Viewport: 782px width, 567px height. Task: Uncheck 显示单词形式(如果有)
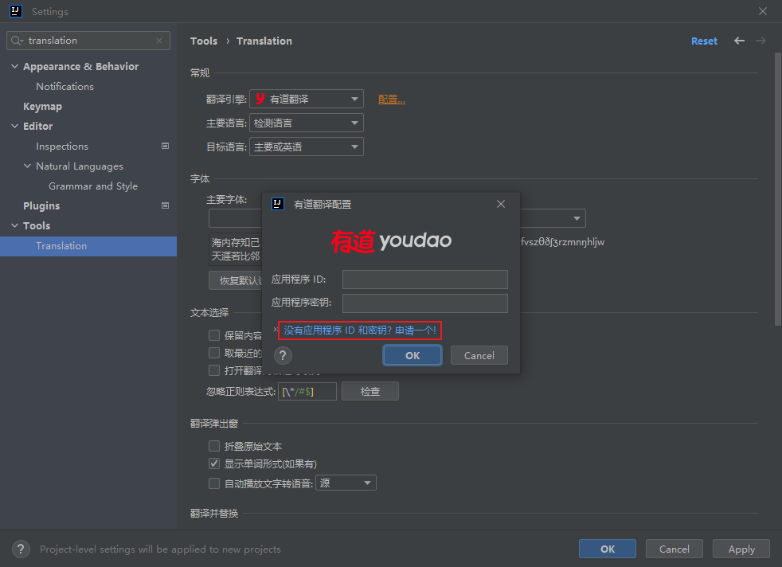[x=214, y=463]
